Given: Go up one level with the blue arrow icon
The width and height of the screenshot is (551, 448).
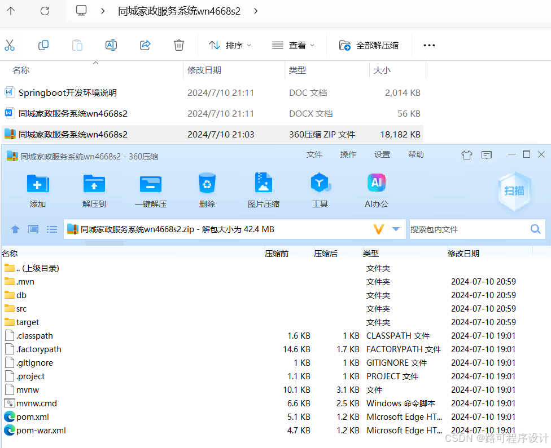Looking at the screenshot, I should tap(15, 229).
